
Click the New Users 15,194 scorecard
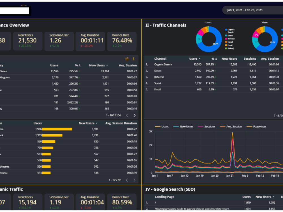(28, 202)
